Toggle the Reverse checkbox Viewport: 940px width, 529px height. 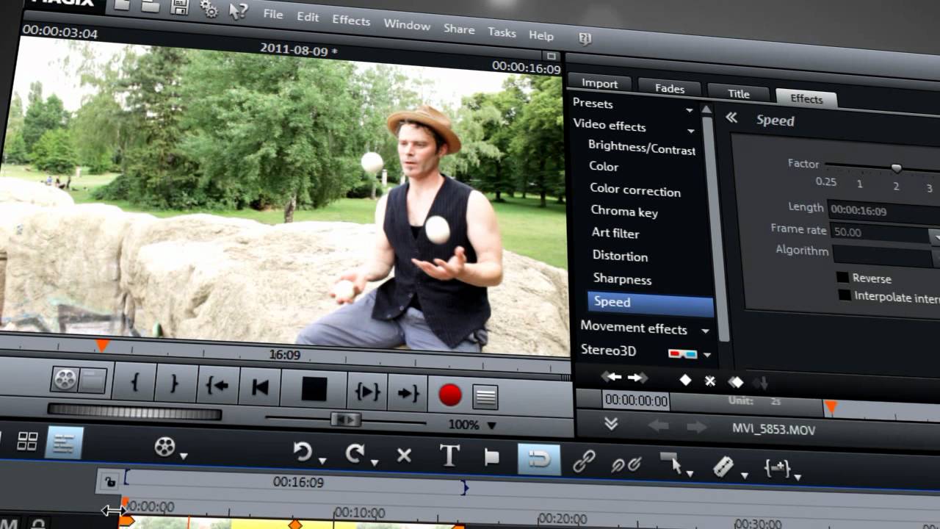pyautogui.click(x=843, y=278)
